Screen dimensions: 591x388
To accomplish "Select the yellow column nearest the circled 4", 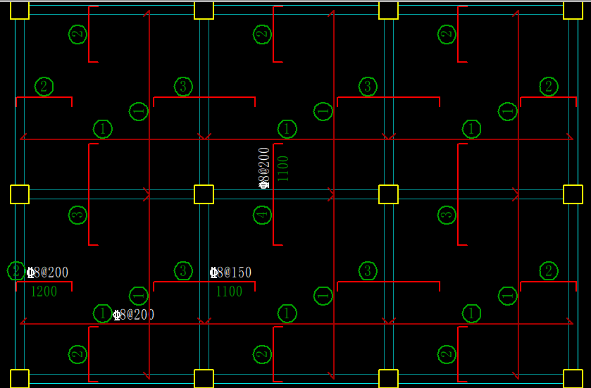I will (x=204, y=194).
